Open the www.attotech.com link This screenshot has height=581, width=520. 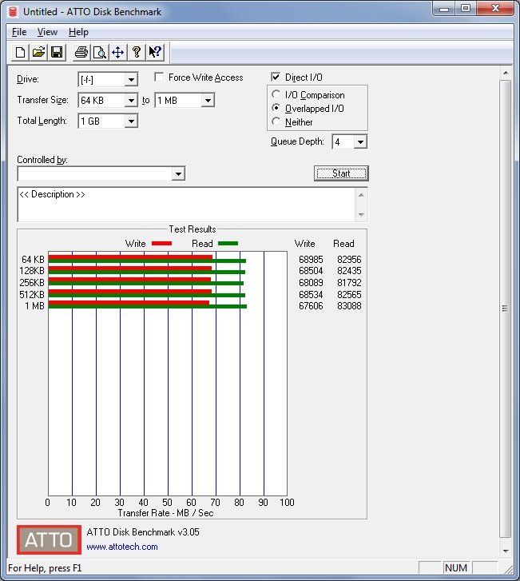[122, 547]
